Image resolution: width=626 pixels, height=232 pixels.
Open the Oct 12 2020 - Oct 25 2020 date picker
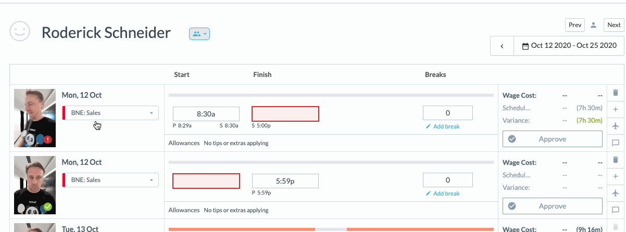pyautogui.click(x=569, y=46)
